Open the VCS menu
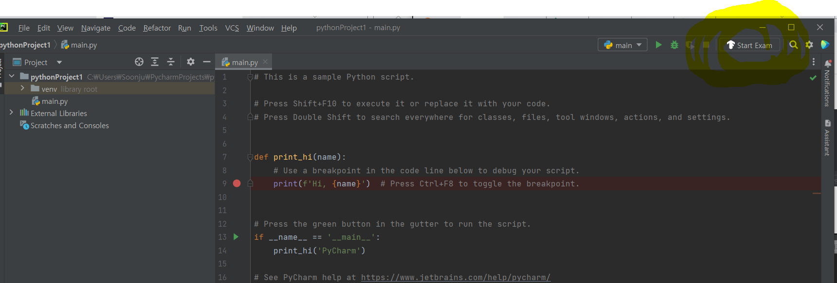The width and height of the screenshot is (837, 283). coord(232,28)
